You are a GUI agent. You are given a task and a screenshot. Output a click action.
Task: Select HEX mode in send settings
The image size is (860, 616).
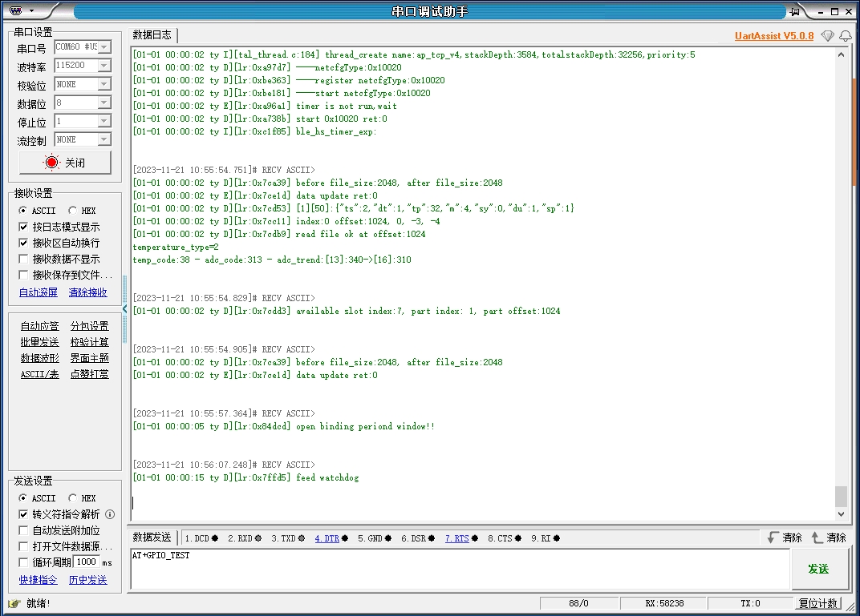[x=72, y=497]
